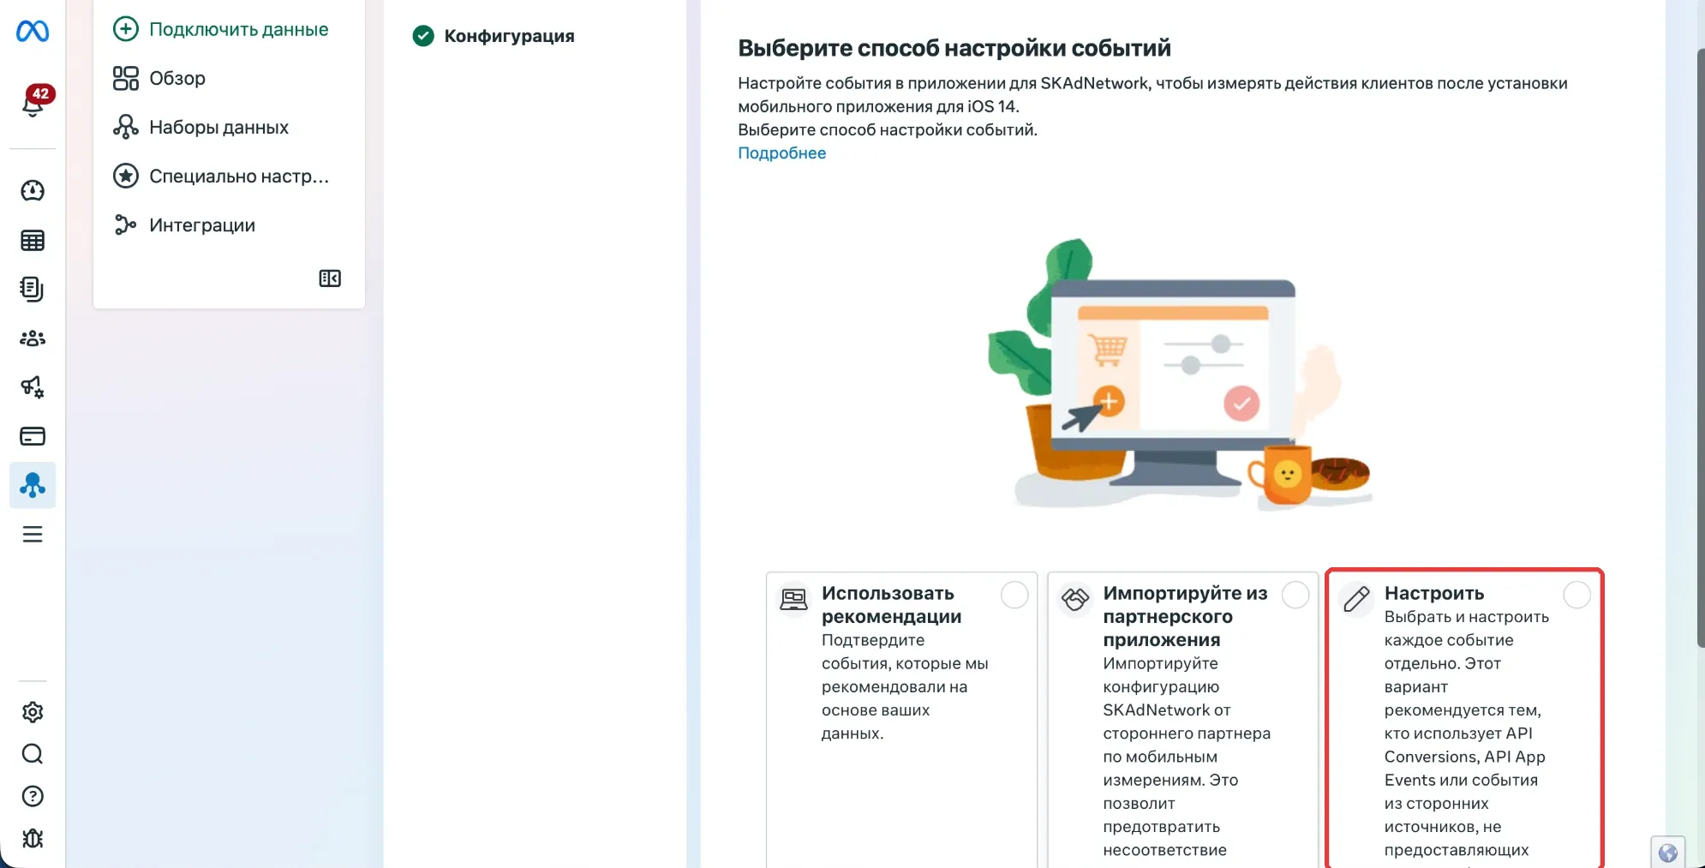Screen dimensions: 1705x868
Task: Select the Конфигурация step
Action: coord(494,36)
